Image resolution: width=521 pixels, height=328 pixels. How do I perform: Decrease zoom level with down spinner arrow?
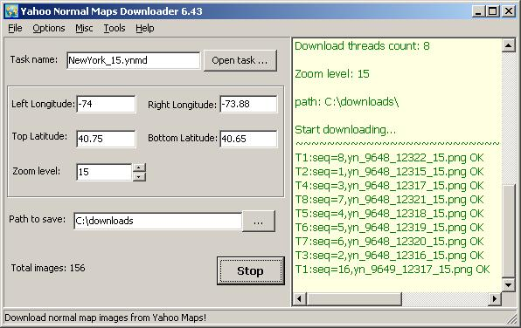coord(139,176)
